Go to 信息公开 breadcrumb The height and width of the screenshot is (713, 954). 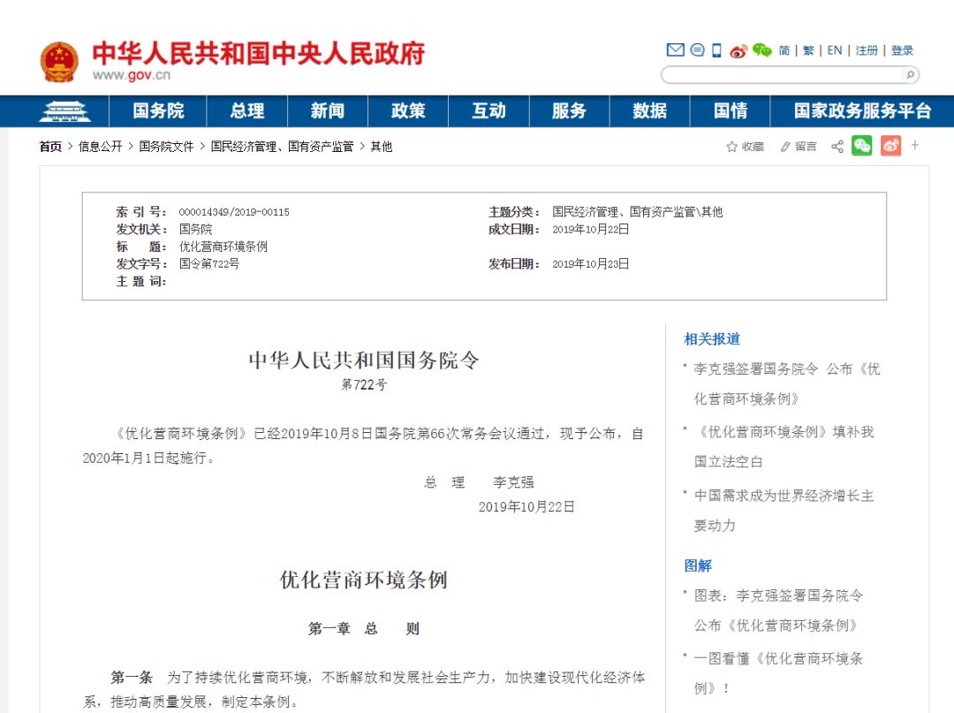(x=101, y=147)
